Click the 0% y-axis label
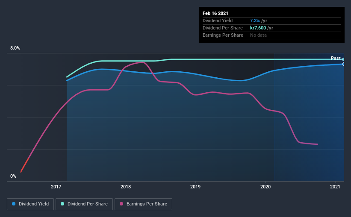Image resolution: width=351 pixels, height=217 pixels. (x=13, y=176)
